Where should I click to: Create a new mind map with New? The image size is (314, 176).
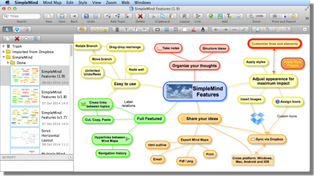point(49,16)
